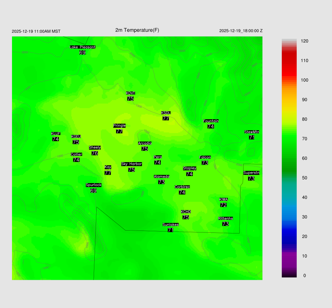Select the Fountain station label
The width and height of the screenshot is (332, 308).
[x=211, y=121]
